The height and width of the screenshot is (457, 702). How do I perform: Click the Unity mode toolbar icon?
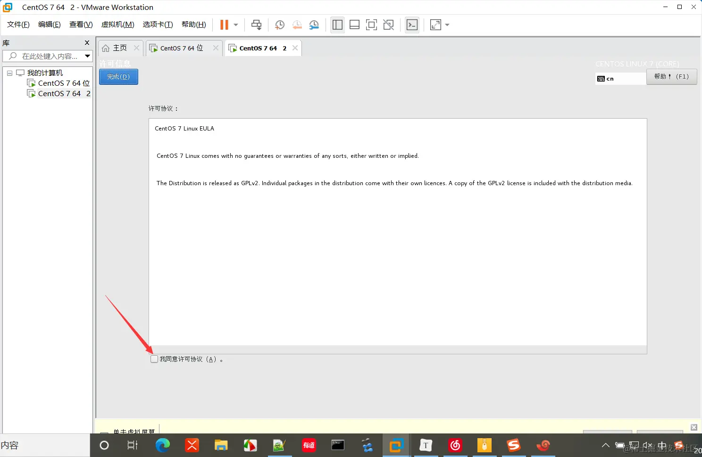click(x=388, y=25)
